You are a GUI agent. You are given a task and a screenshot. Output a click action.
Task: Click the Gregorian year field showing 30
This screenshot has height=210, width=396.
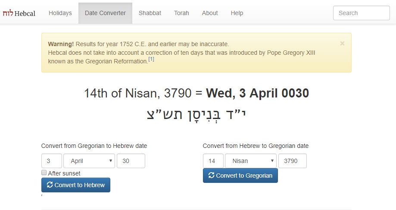tap(131, 161)
